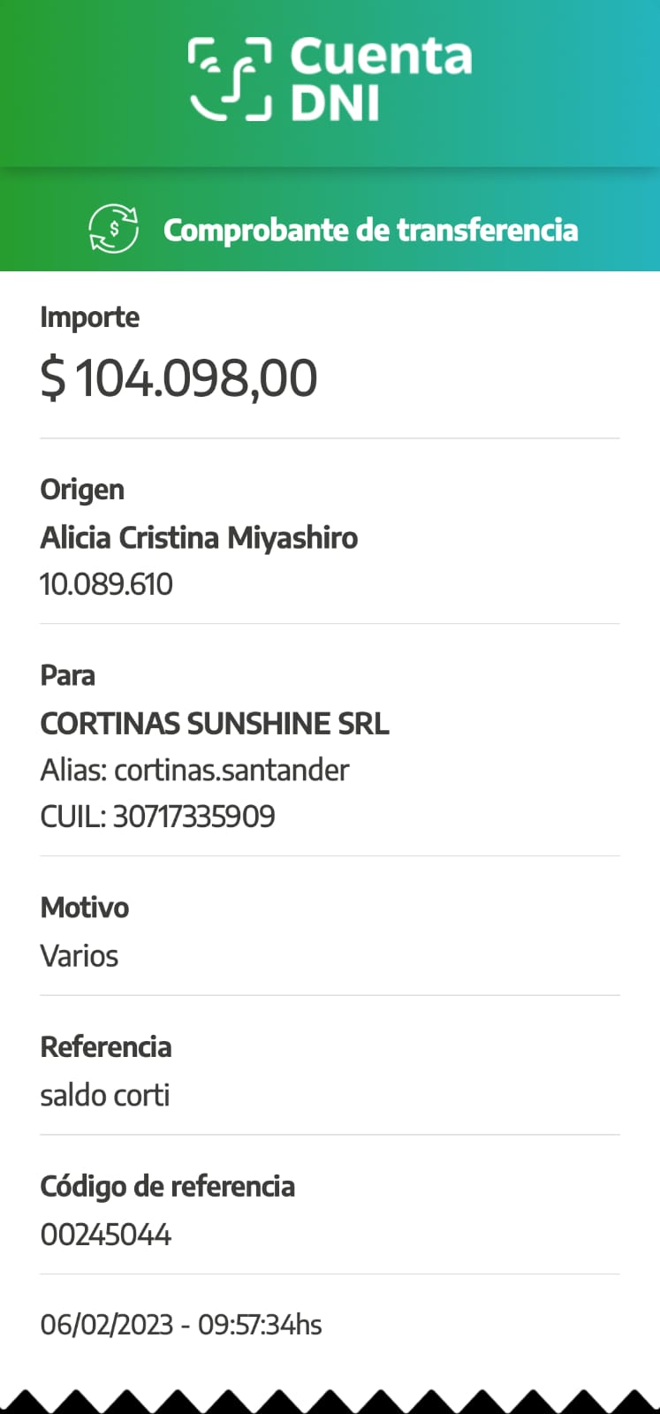The height and width of the screenshot is (1414, 660).
Task: Click the reference code 00245044
Action: point(105,1235)
